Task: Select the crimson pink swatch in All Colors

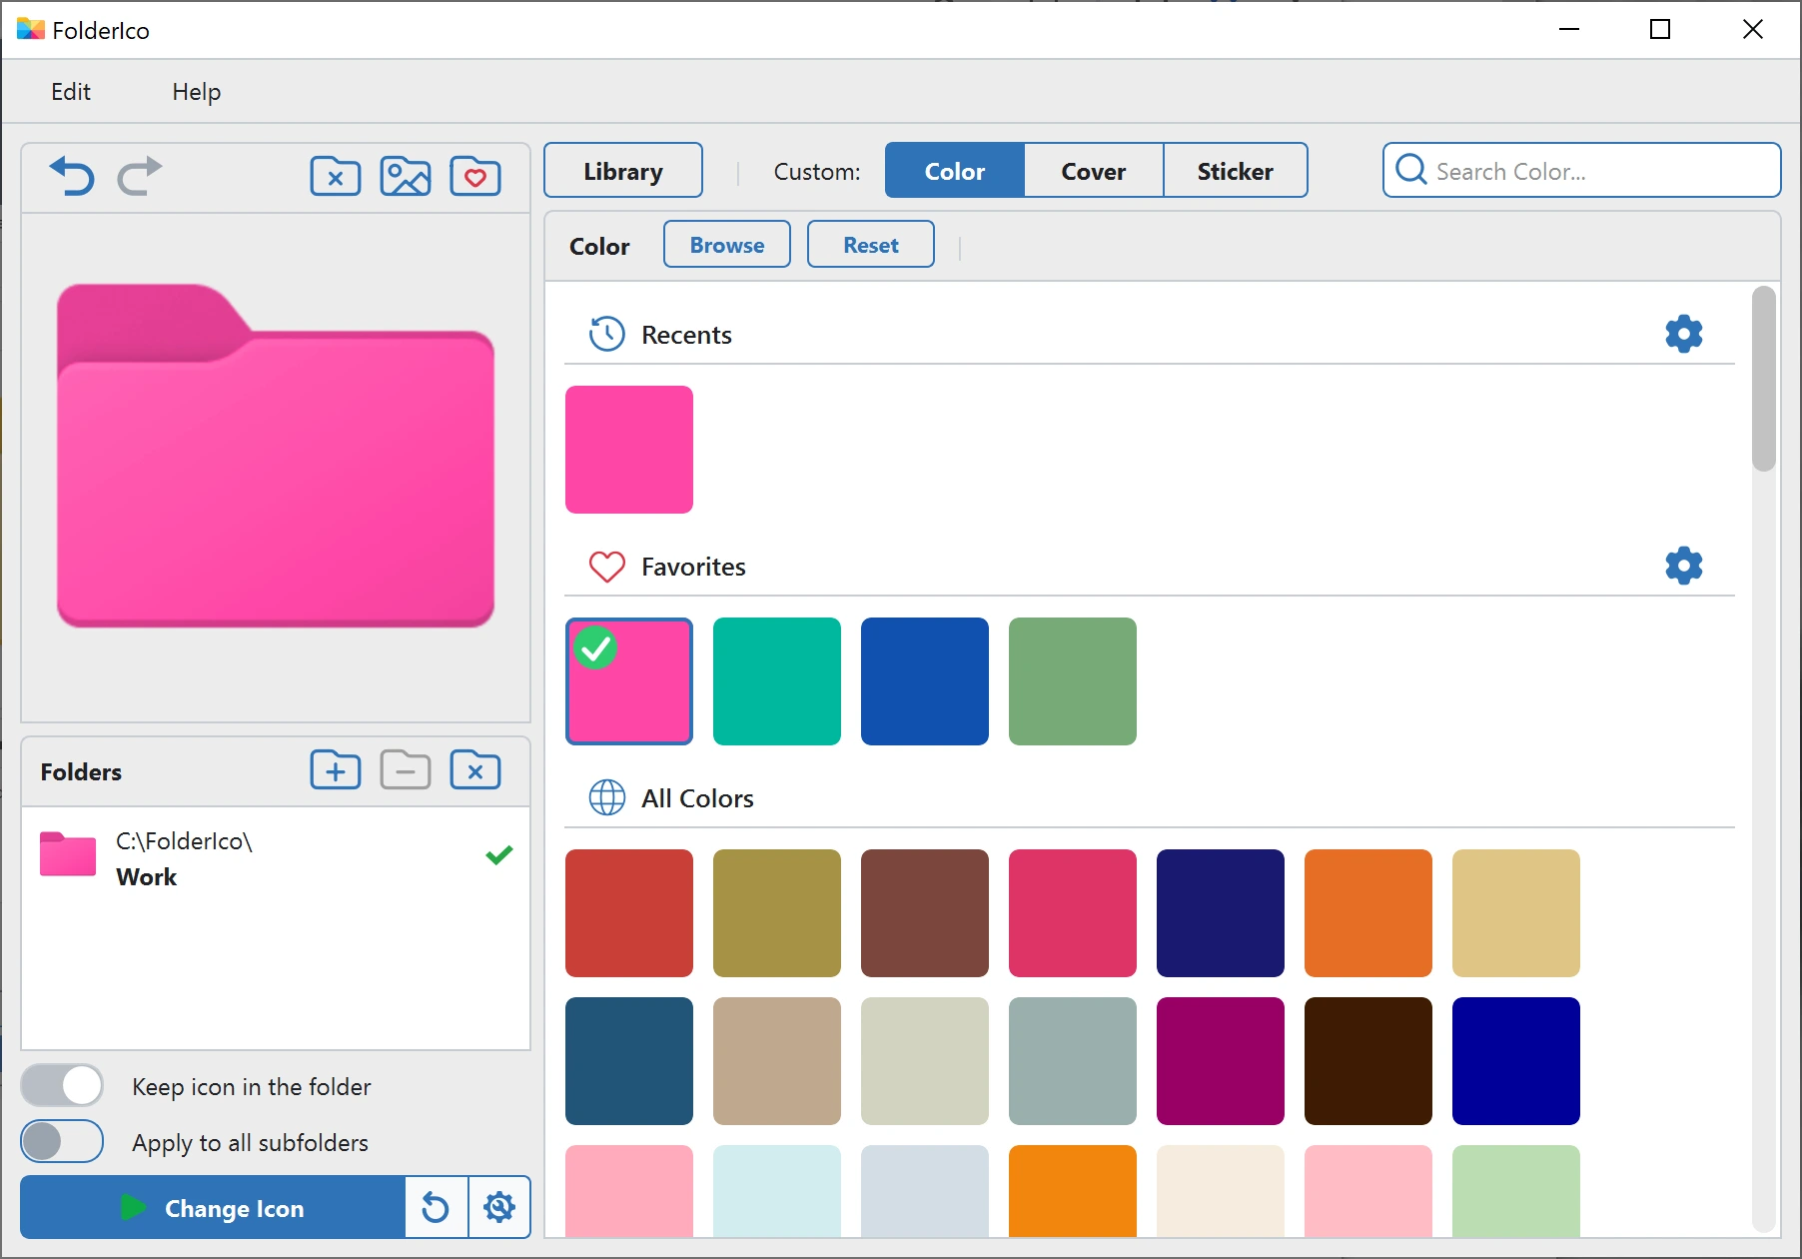Action: (1073, 913)
